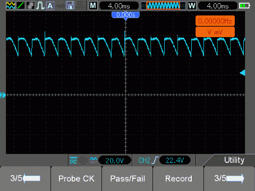Click the orange V mV readout box

[215, 32]
